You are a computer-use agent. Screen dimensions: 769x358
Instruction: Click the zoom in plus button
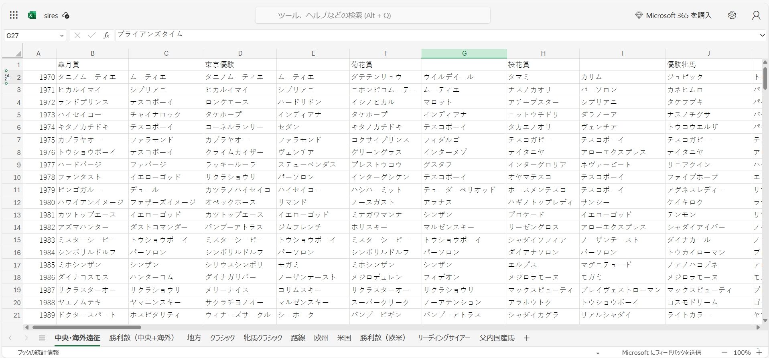click(759, 352)
